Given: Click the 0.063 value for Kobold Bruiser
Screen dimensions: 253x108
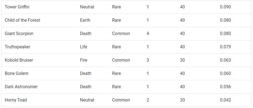Looking at the screenshot, I should coord(225,60).
